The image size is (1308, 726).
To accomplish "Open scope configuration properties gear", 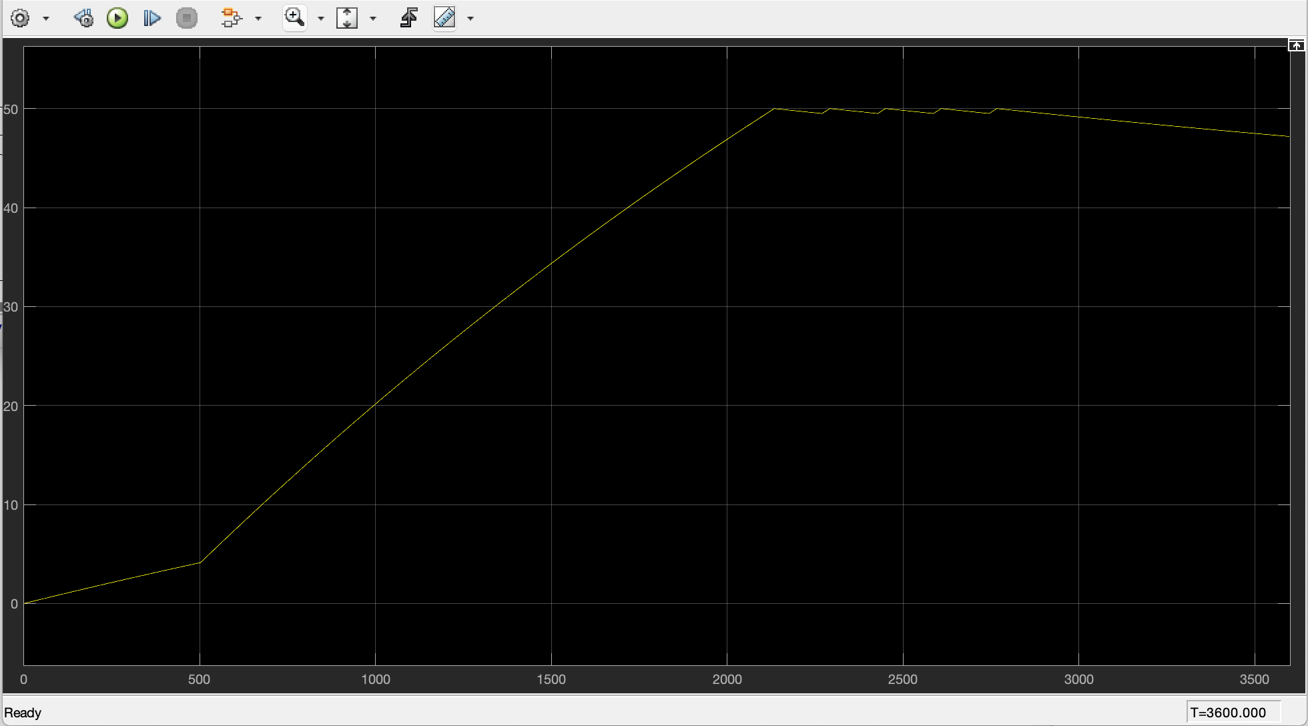I will (20, 18).
